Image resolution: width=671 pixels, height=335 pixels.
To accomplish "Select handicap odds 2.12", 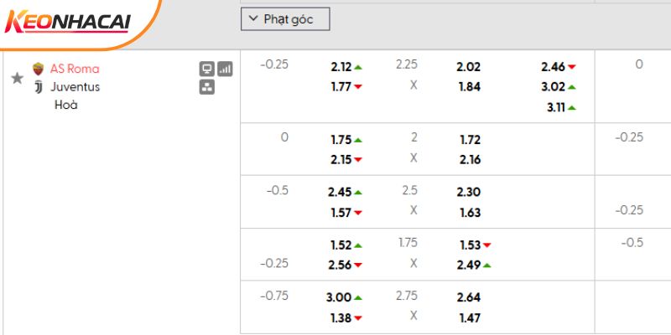I will [341, 67].
